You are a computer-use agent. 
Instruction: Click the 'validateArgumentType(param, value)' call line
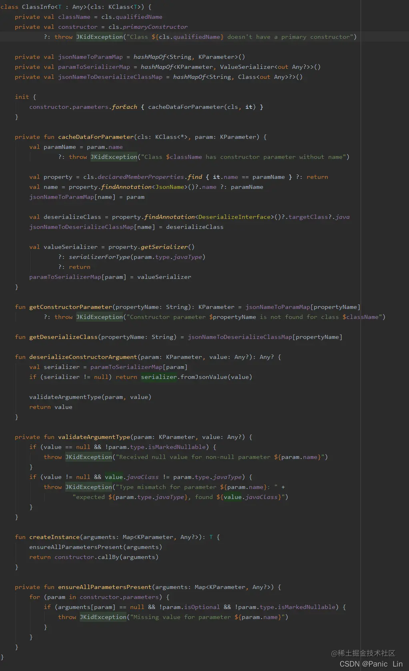tap(90, 397)
